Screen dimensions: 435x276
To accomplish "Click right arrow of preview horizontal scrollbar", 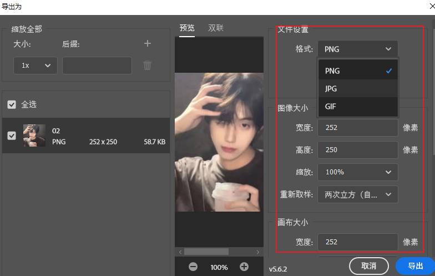I will [x=257, y=252].
